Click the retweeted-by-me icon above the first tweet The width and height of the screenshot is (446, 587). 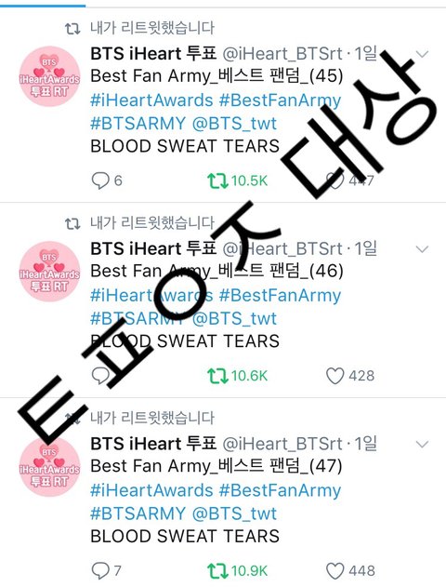[72, 29]
